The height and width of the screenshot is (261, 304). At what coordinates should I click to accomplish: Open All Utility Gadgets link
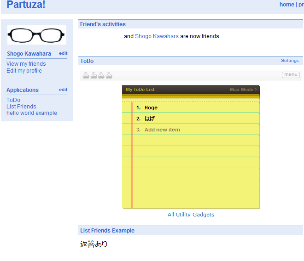pyautogui.click(x=191, y=215)
